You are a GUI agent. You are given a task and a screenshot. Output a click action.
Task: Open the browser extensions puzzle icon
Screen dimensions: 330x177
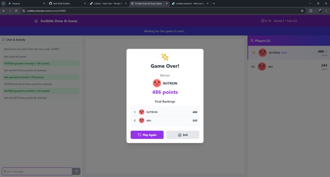pos(311,11)
